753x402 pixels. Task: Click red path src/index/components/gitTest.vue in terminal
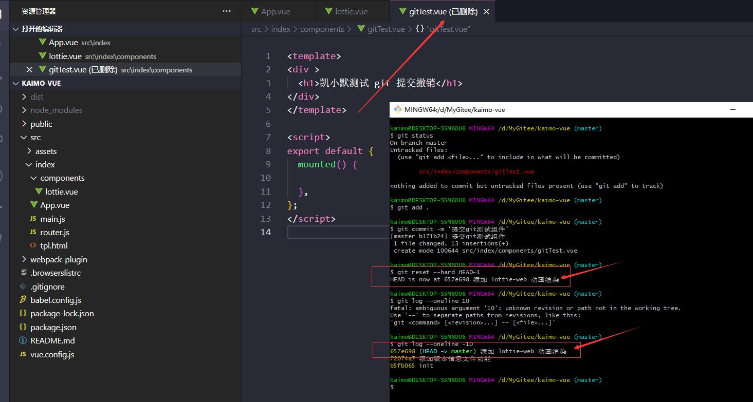point(476,171)
